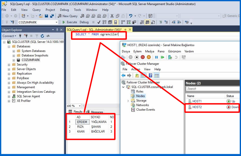Click the Turn Off (stop) VM icon

click(137, 57)
